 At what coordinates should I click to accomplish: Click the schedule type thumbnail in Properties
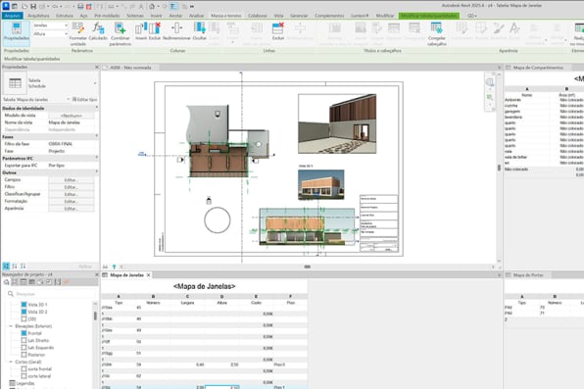[15, 83]
